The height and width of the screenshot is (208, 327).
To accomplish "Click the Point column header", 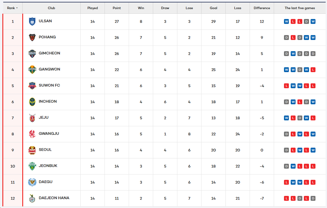I will tap(117, 8).
